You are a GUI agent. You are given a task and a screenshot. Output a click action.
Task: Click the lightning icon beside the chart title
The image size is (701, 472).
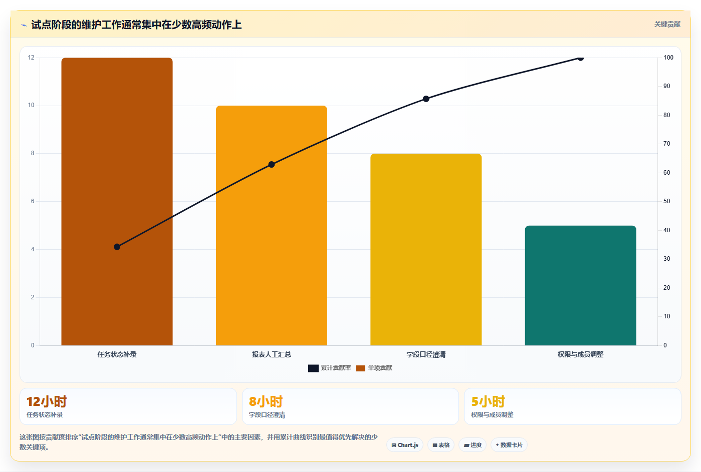(24, 25)
